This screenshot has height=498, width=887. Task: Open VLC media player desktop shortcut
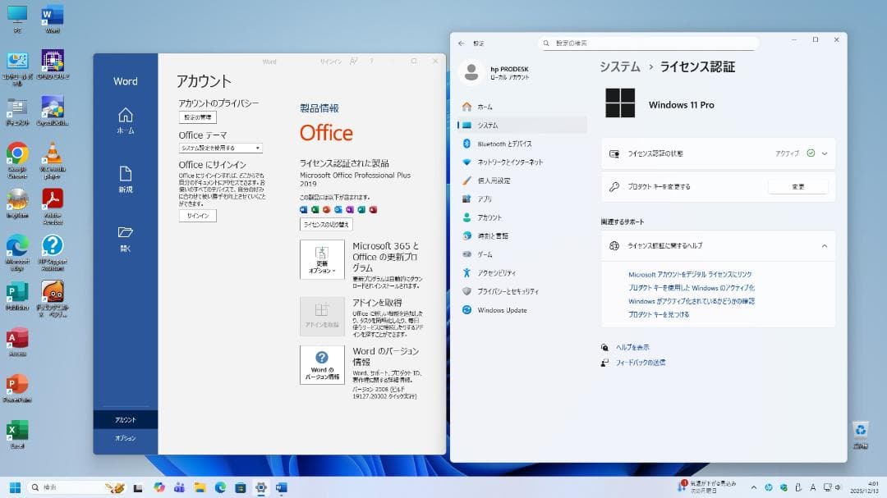click(x=52, y=160)
